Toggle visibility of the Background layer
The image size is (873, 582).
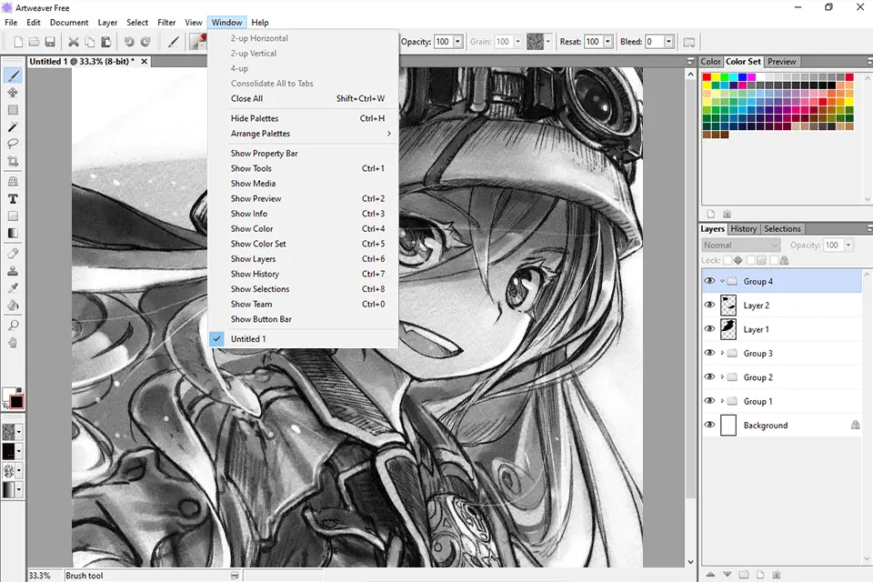pos(709,425)
